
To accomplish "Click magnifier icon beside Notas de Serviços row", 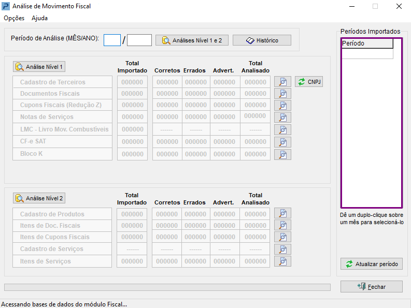I will coord(282,118).
